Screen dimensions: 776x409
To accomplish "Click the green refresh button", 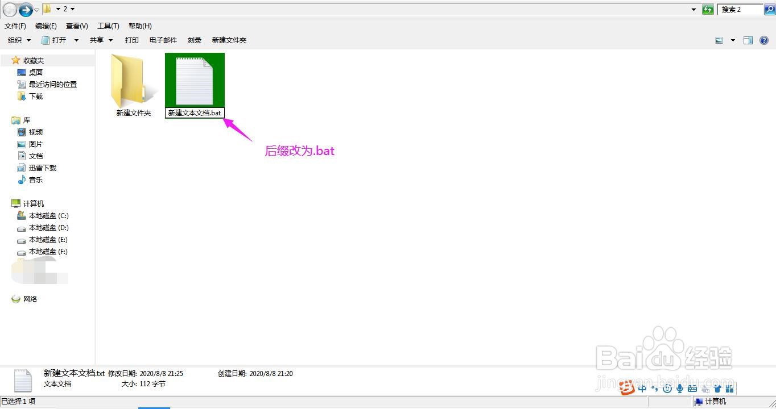I will [x=708, y=9].
